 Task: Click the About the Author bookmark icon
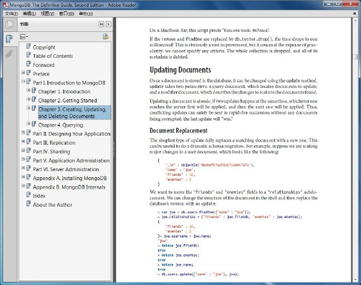tap(28, 204)
